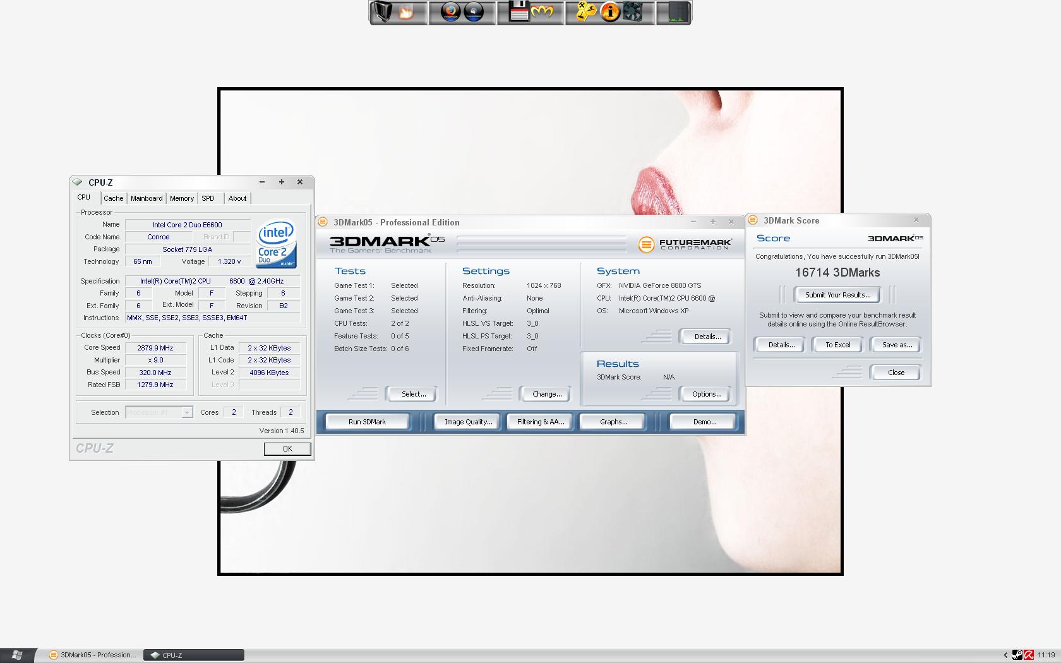This screenshot has height=663, width=1061.
Task: Open Firefox from the top dock
Action: [450, 12]
